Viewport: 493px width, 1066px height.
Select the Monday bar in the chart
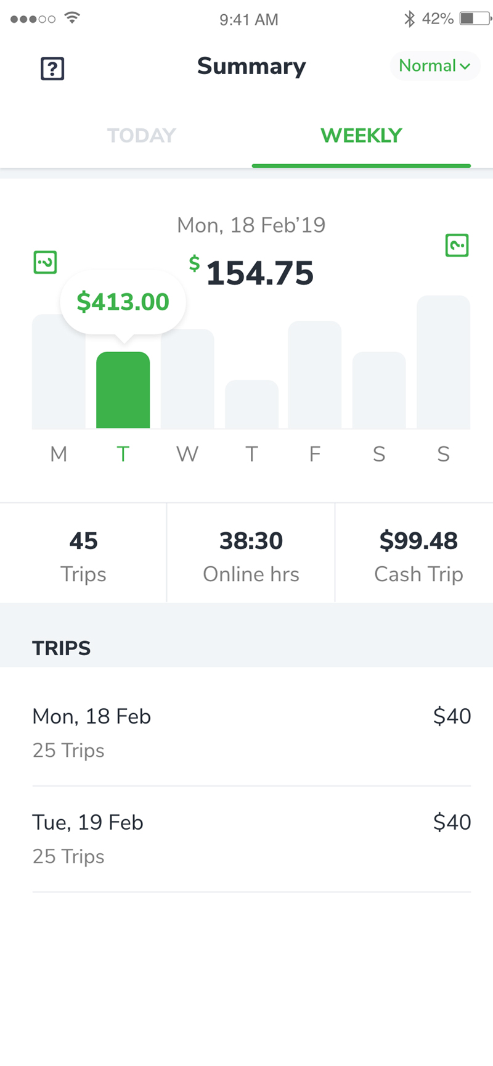(59, 371)
